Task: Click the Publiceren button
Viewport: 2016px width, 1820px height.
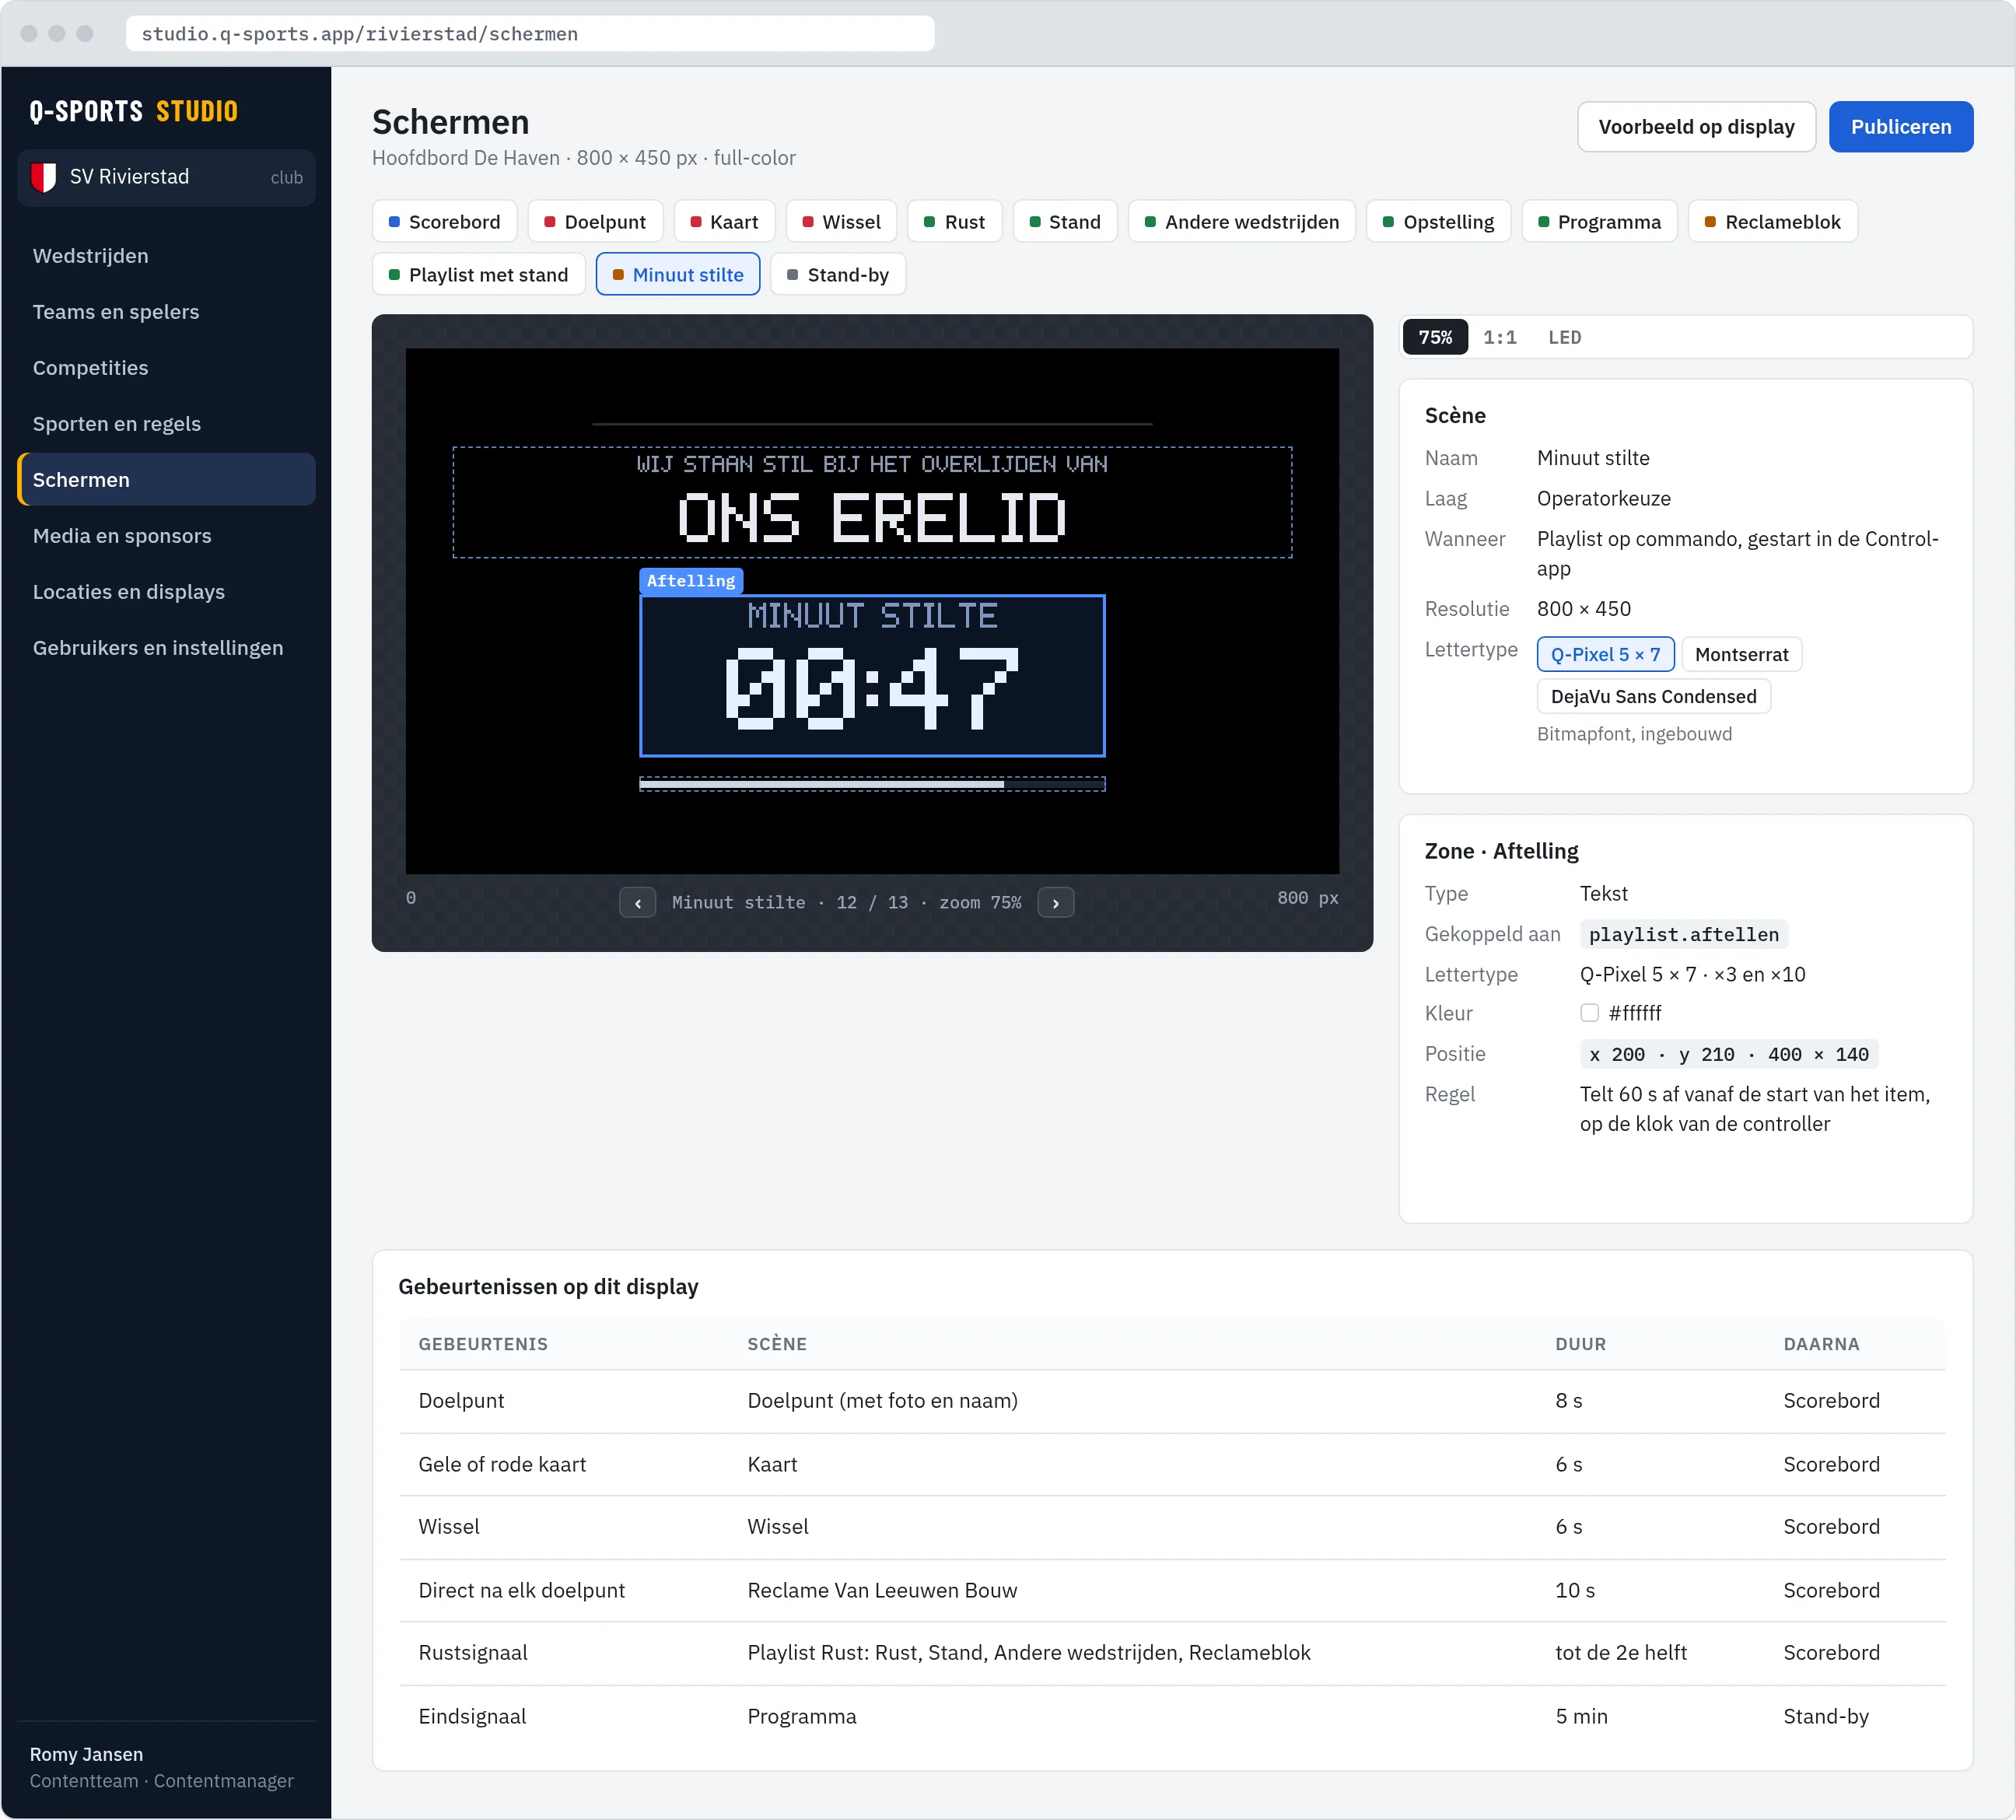Action: coord(1901,127)
